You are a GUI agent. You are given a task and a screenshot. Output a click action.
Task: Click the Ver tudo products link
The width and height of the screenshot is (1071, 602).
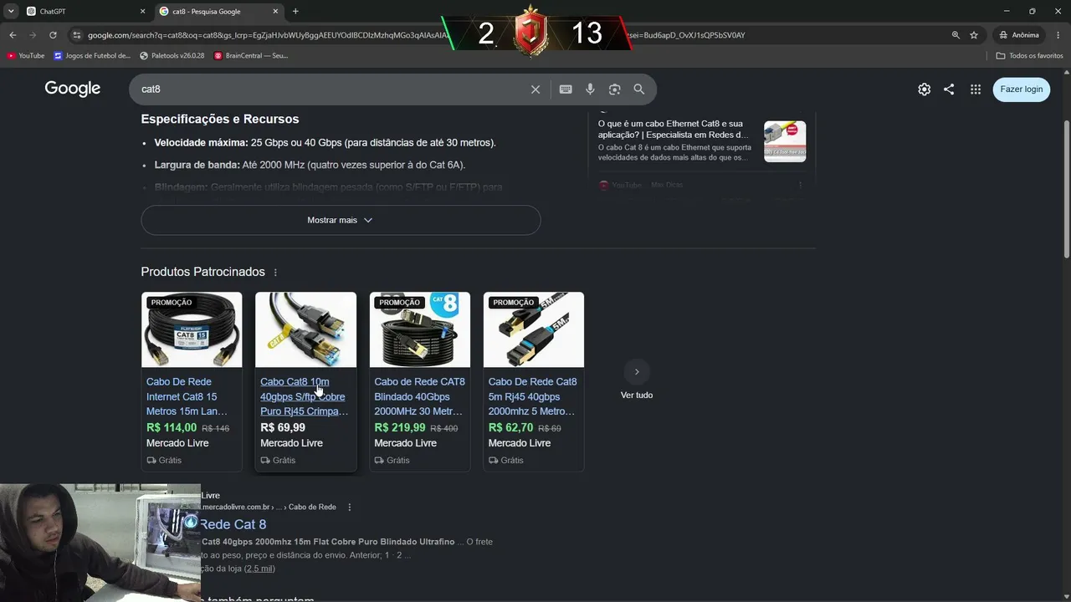(x=637, y=395)
